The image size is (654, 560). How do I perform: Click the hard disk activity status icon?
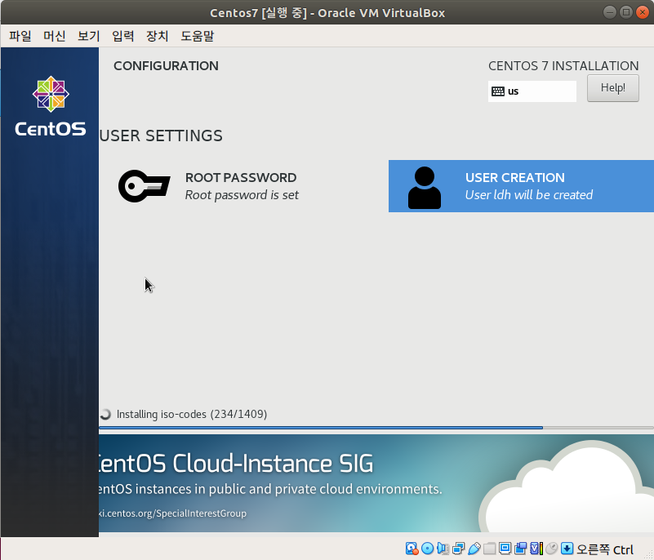(412, 549)
